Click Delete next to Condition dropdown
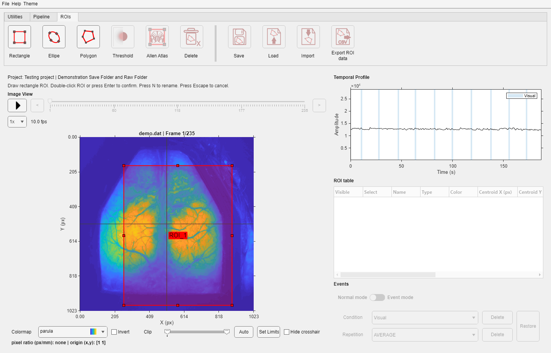This screenshot has width=551, height=353. tap(497, 317)
